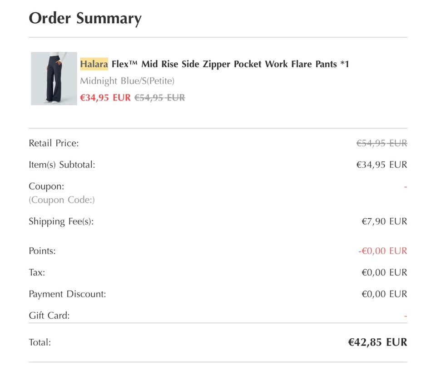Click the Gift Card label
This screenshot has width=436, height=371.
pos(49,316)
